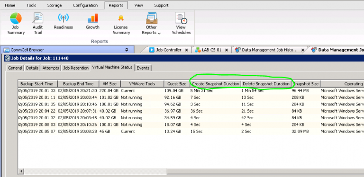Close the LAB-CS-01 tab
Image resolution: width=364 pixels, height=177 pixels.
pyautogui.click(x=227, y=50)
